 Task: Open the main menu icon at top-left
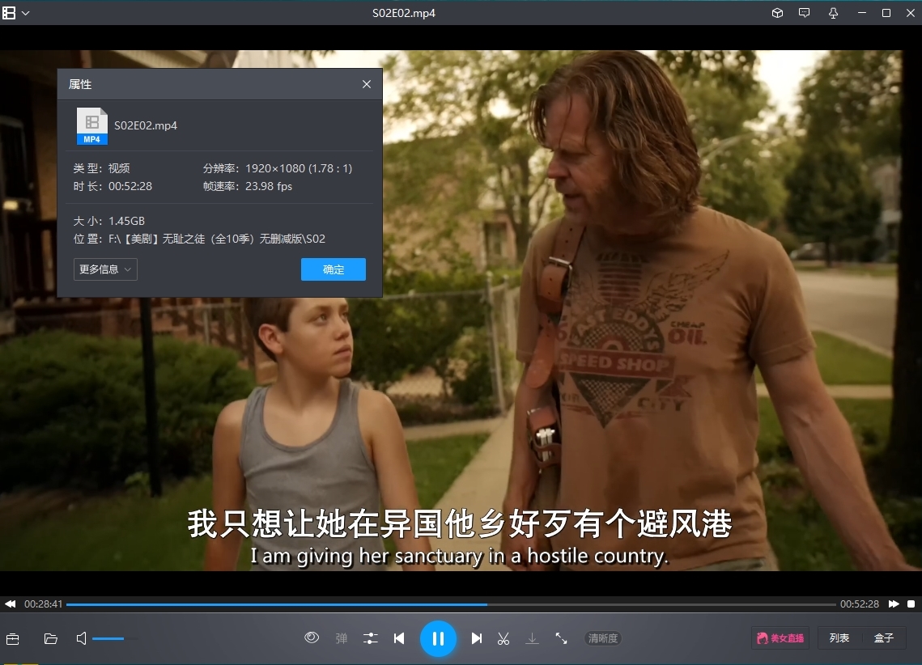(x=9, y=13)
